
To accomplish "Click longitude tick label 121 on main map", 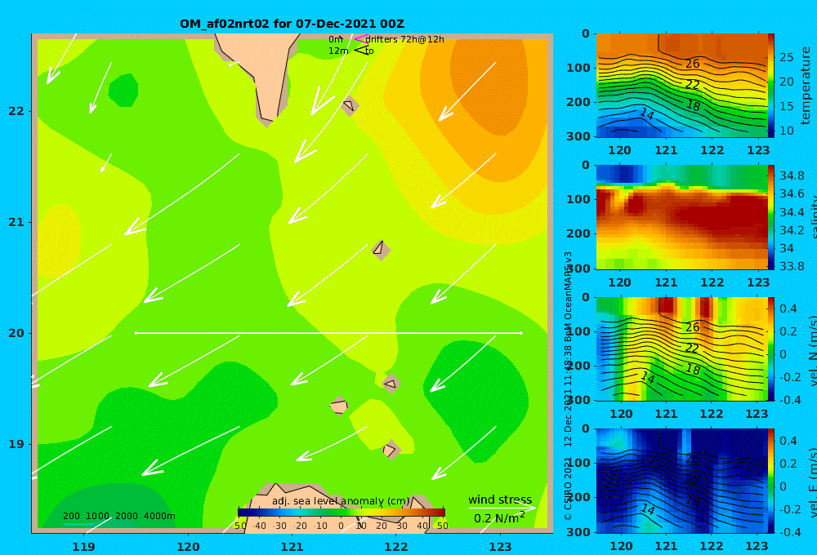I will [x=292, y=547].
